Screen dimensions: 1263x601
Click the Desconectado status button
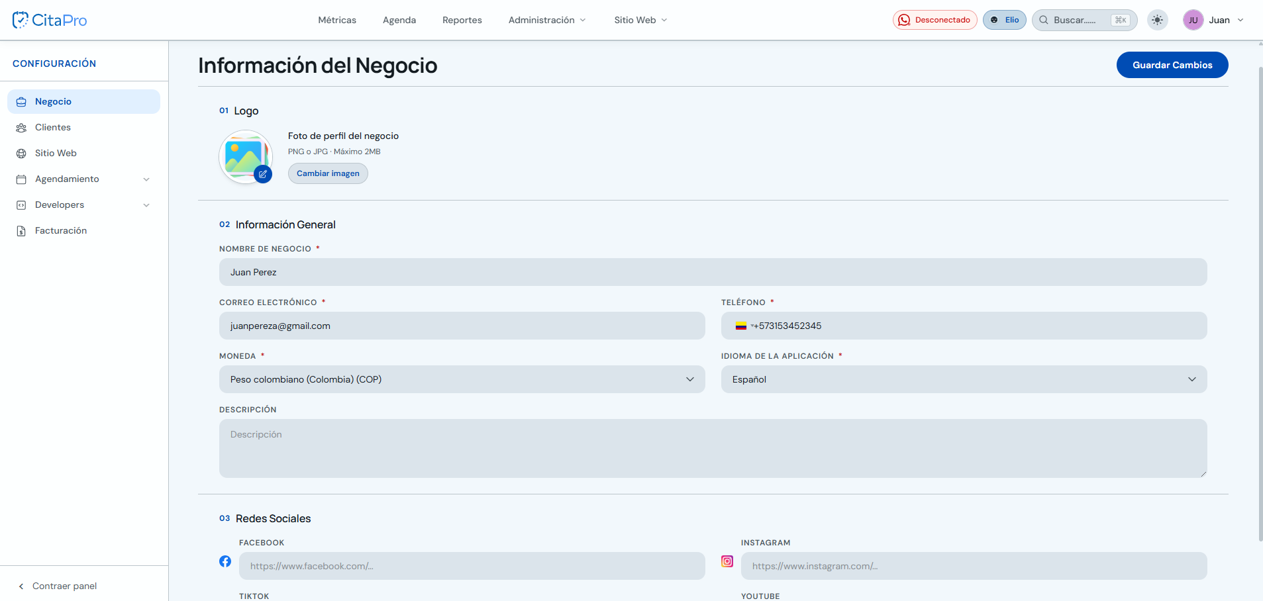935,20
